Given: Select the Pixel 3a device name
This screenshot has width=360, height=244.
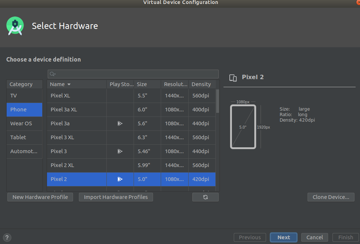Looking at the screenshot, I should [x=60, y=123].
